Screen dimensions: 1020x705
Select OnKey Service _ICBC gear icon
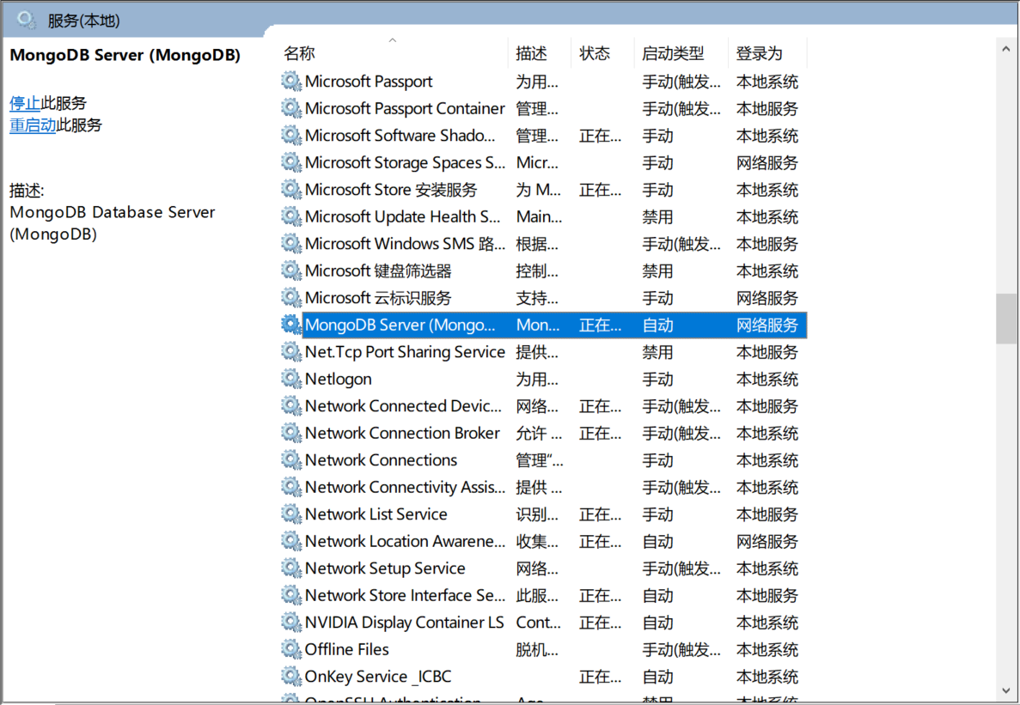[x=291, y=677]
